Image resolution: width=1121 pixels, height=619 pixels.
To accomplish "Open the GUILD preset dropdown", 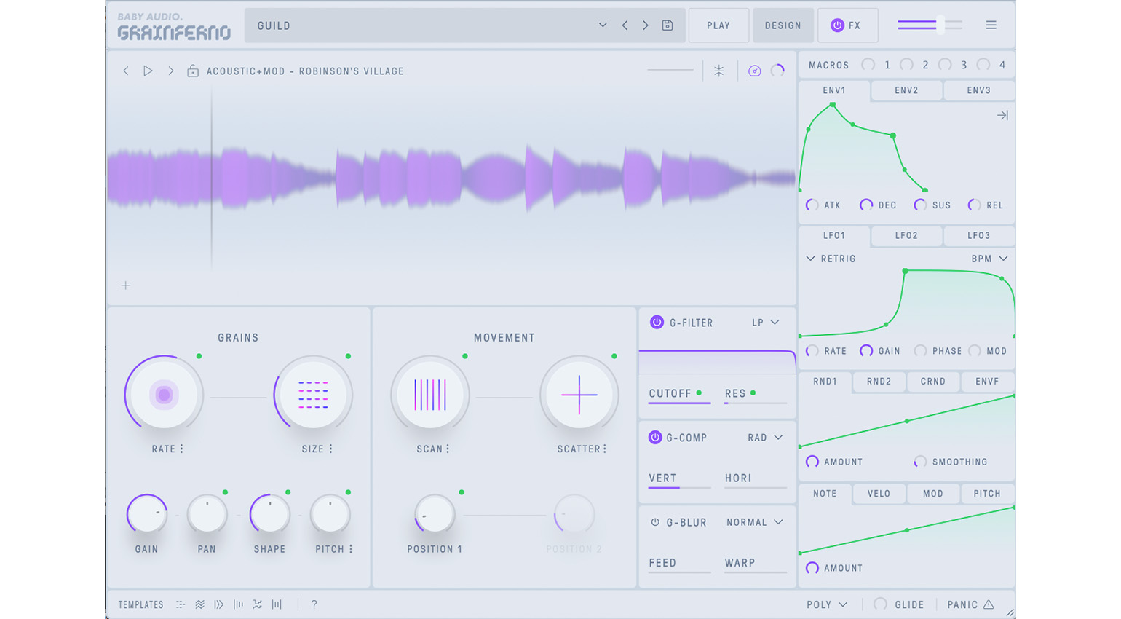I will (x=602, y=25).
